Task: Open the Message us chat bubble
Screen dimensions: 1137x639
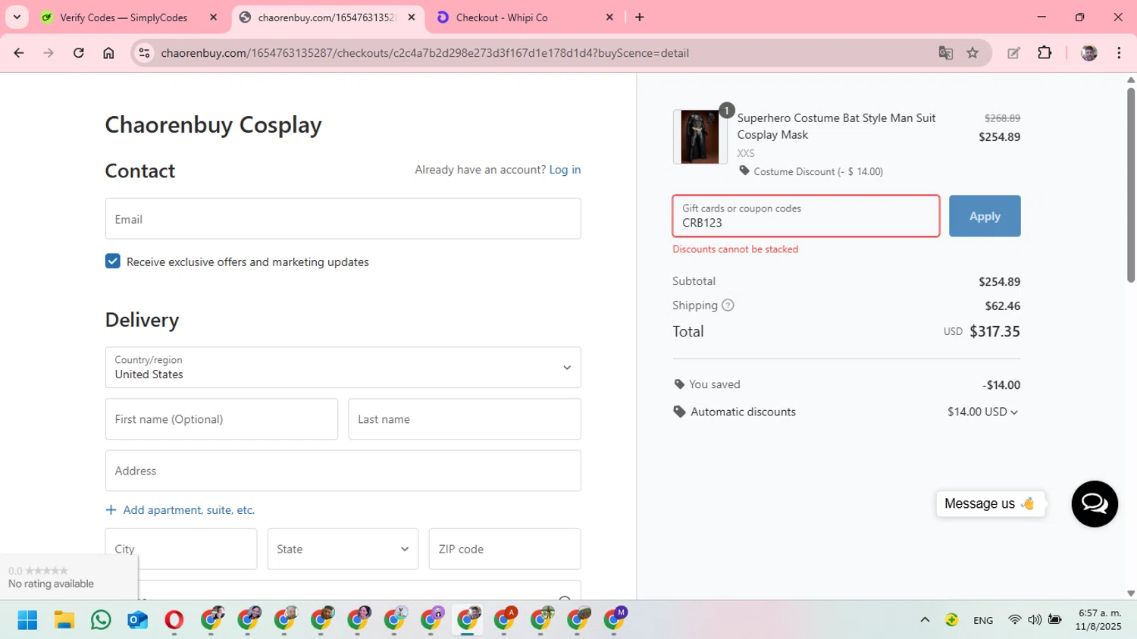Action: 990,503
